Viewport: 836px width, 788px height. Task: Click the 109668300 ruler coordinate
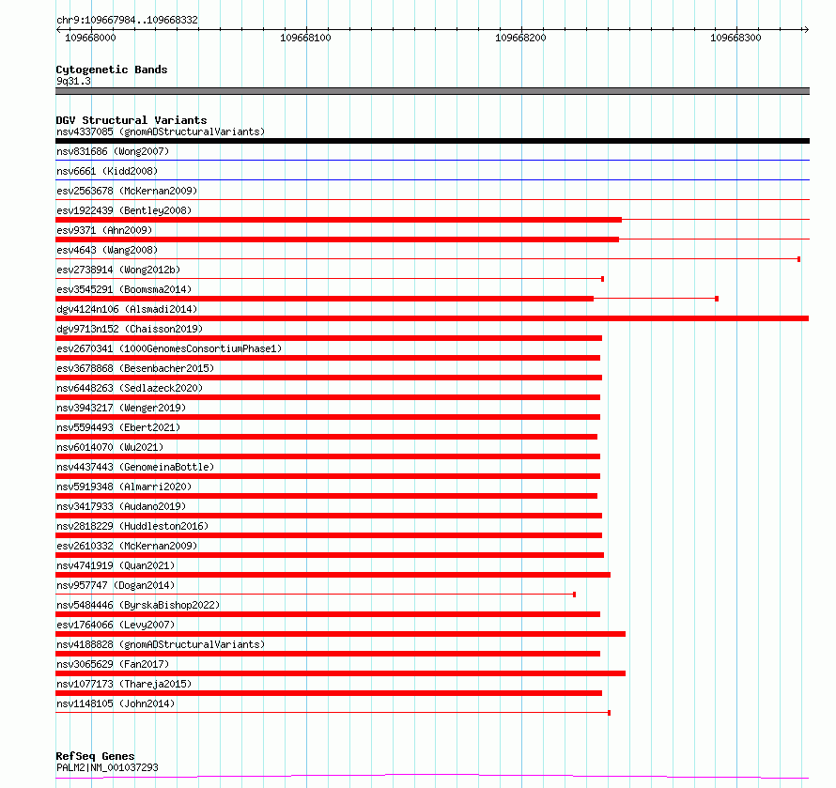point(735,38)
